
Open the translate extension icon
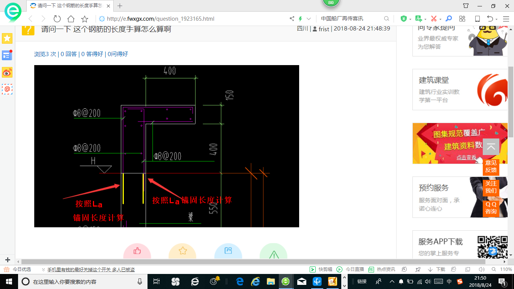(418, 19)
